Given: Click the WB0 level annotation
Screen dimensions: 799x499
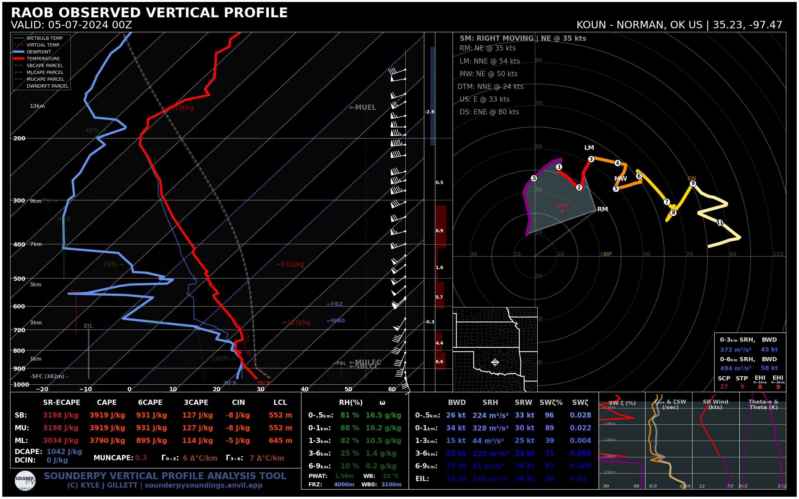Looking at the screenshot, I should pyautogui.click(x=336, y=321).
